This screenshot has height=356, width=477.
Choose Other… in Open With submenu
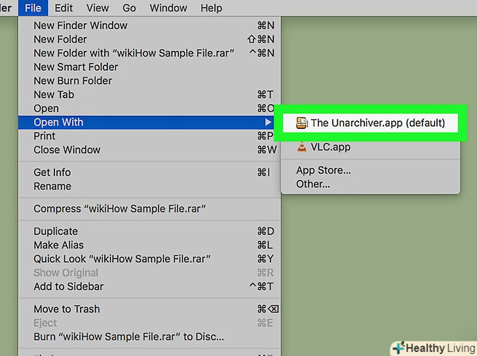click(313, 184)
